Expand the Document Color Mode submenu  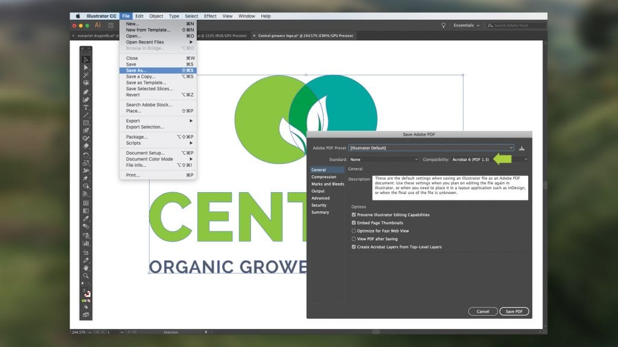pyautogui.click(x=158, y=159)
